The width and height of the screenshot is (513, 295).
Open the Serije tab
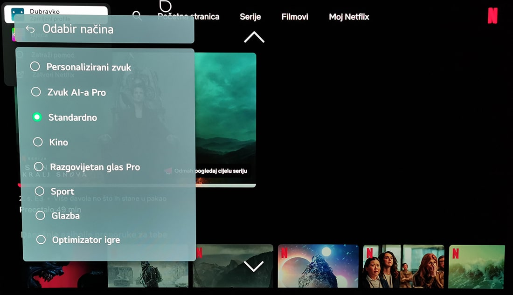[250, 17]
